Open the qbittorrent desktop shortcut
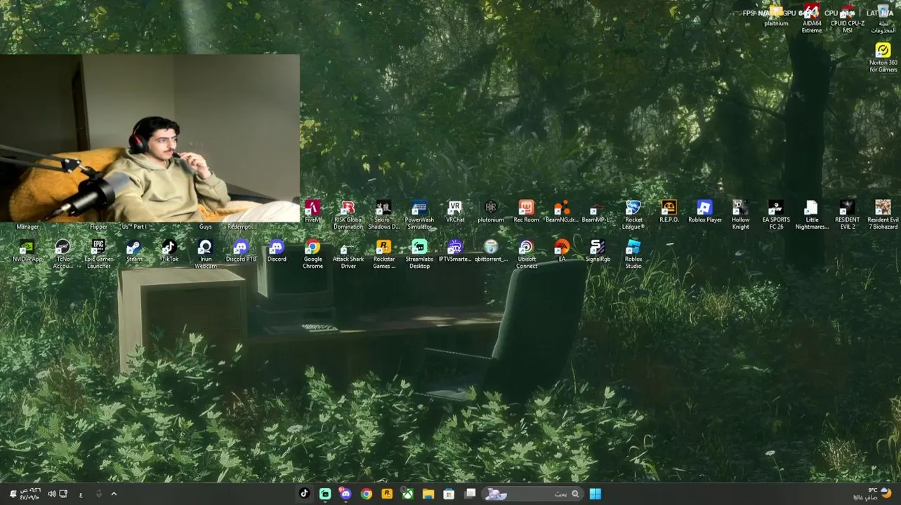Screen dimensions: 901x505 click(x=491, y=247)
